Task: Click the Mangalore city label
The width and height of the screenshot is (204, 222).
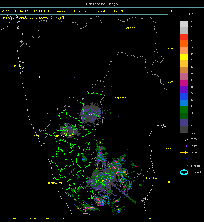Action: coord(54,182)
